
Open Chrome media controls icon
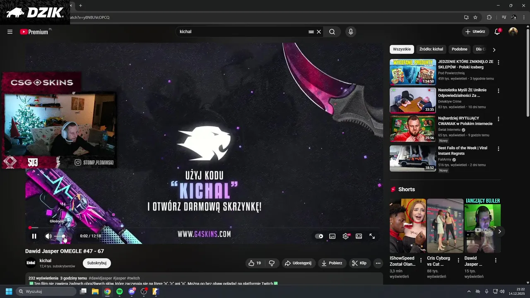[x=504, y=17]
